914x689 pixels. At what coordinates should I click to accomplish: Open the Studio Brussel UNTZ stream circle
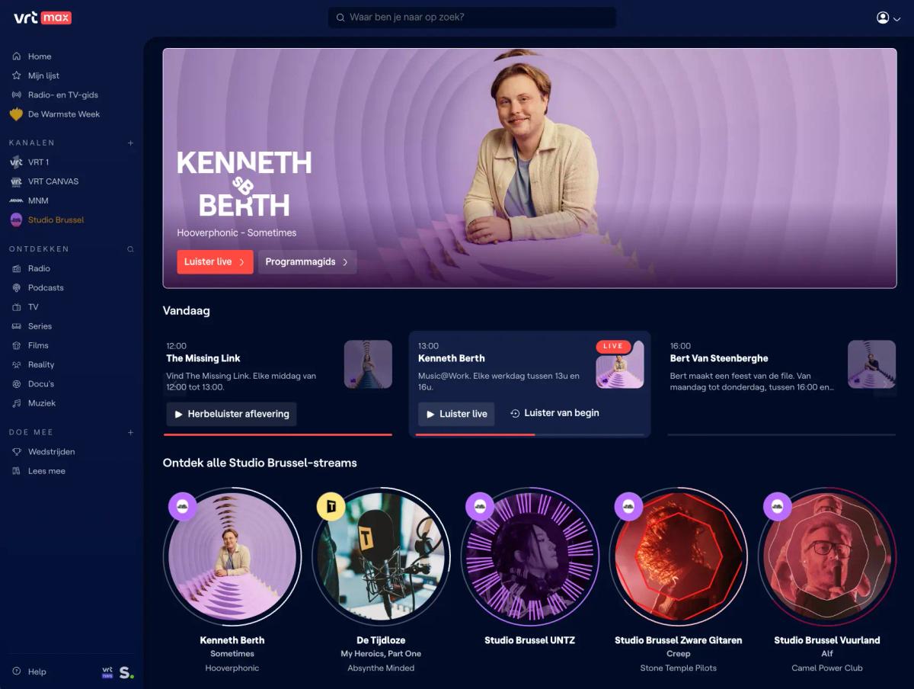529,556
